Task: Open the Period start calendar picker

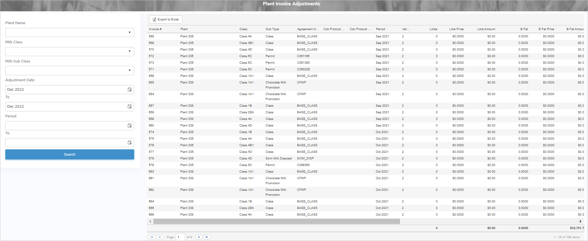Action: pos(129,126)
